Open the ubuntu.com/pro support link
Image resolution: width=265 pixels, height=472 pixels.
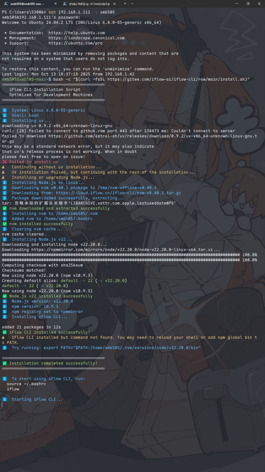coord(75,43)
